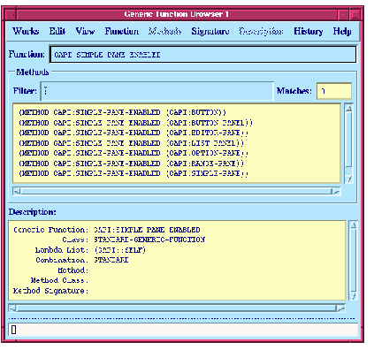Click methods list scroll down arrow
Screen dimensions: 374x350
[349, 179]
